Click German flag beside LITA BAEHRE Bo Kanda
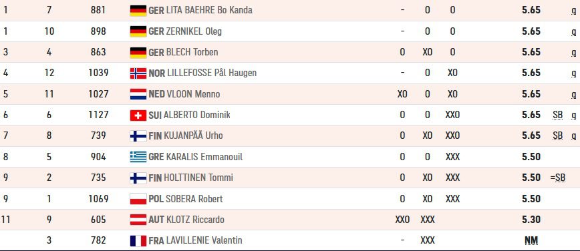Screen dimensions: 580x251 point(138,11)
